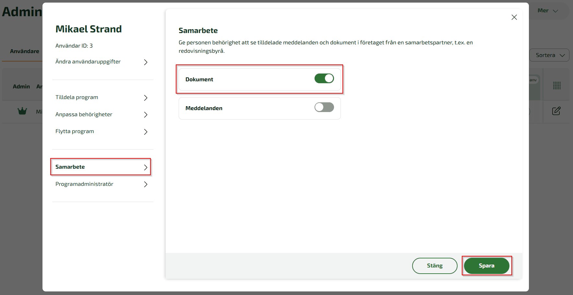Switch to the Användare tab
Viewport: 573px width, 295px height.
pos(25,51)
